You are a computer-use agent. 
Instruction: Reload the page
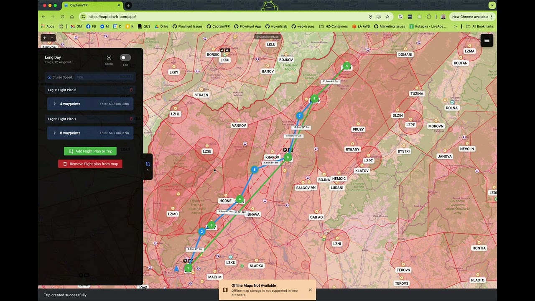click(62, 17)
